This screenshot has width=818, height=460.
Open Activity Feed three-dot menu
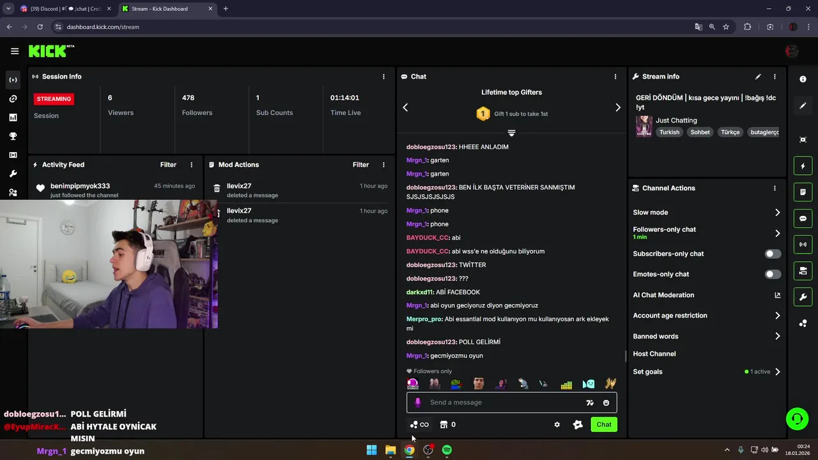[x=191, y=165]
